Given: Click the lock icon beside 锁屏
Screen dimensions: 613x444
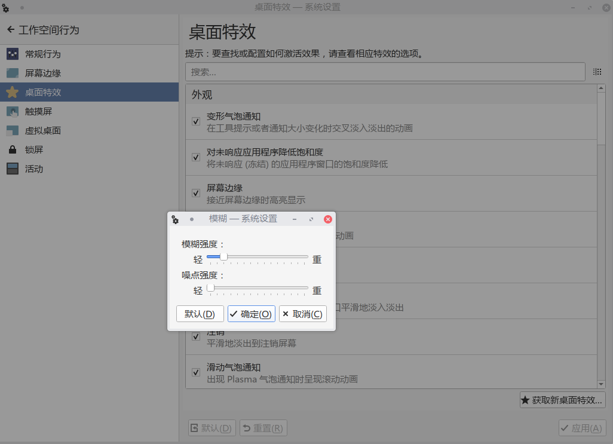Looking at the screenshot, I should (13, 150).
